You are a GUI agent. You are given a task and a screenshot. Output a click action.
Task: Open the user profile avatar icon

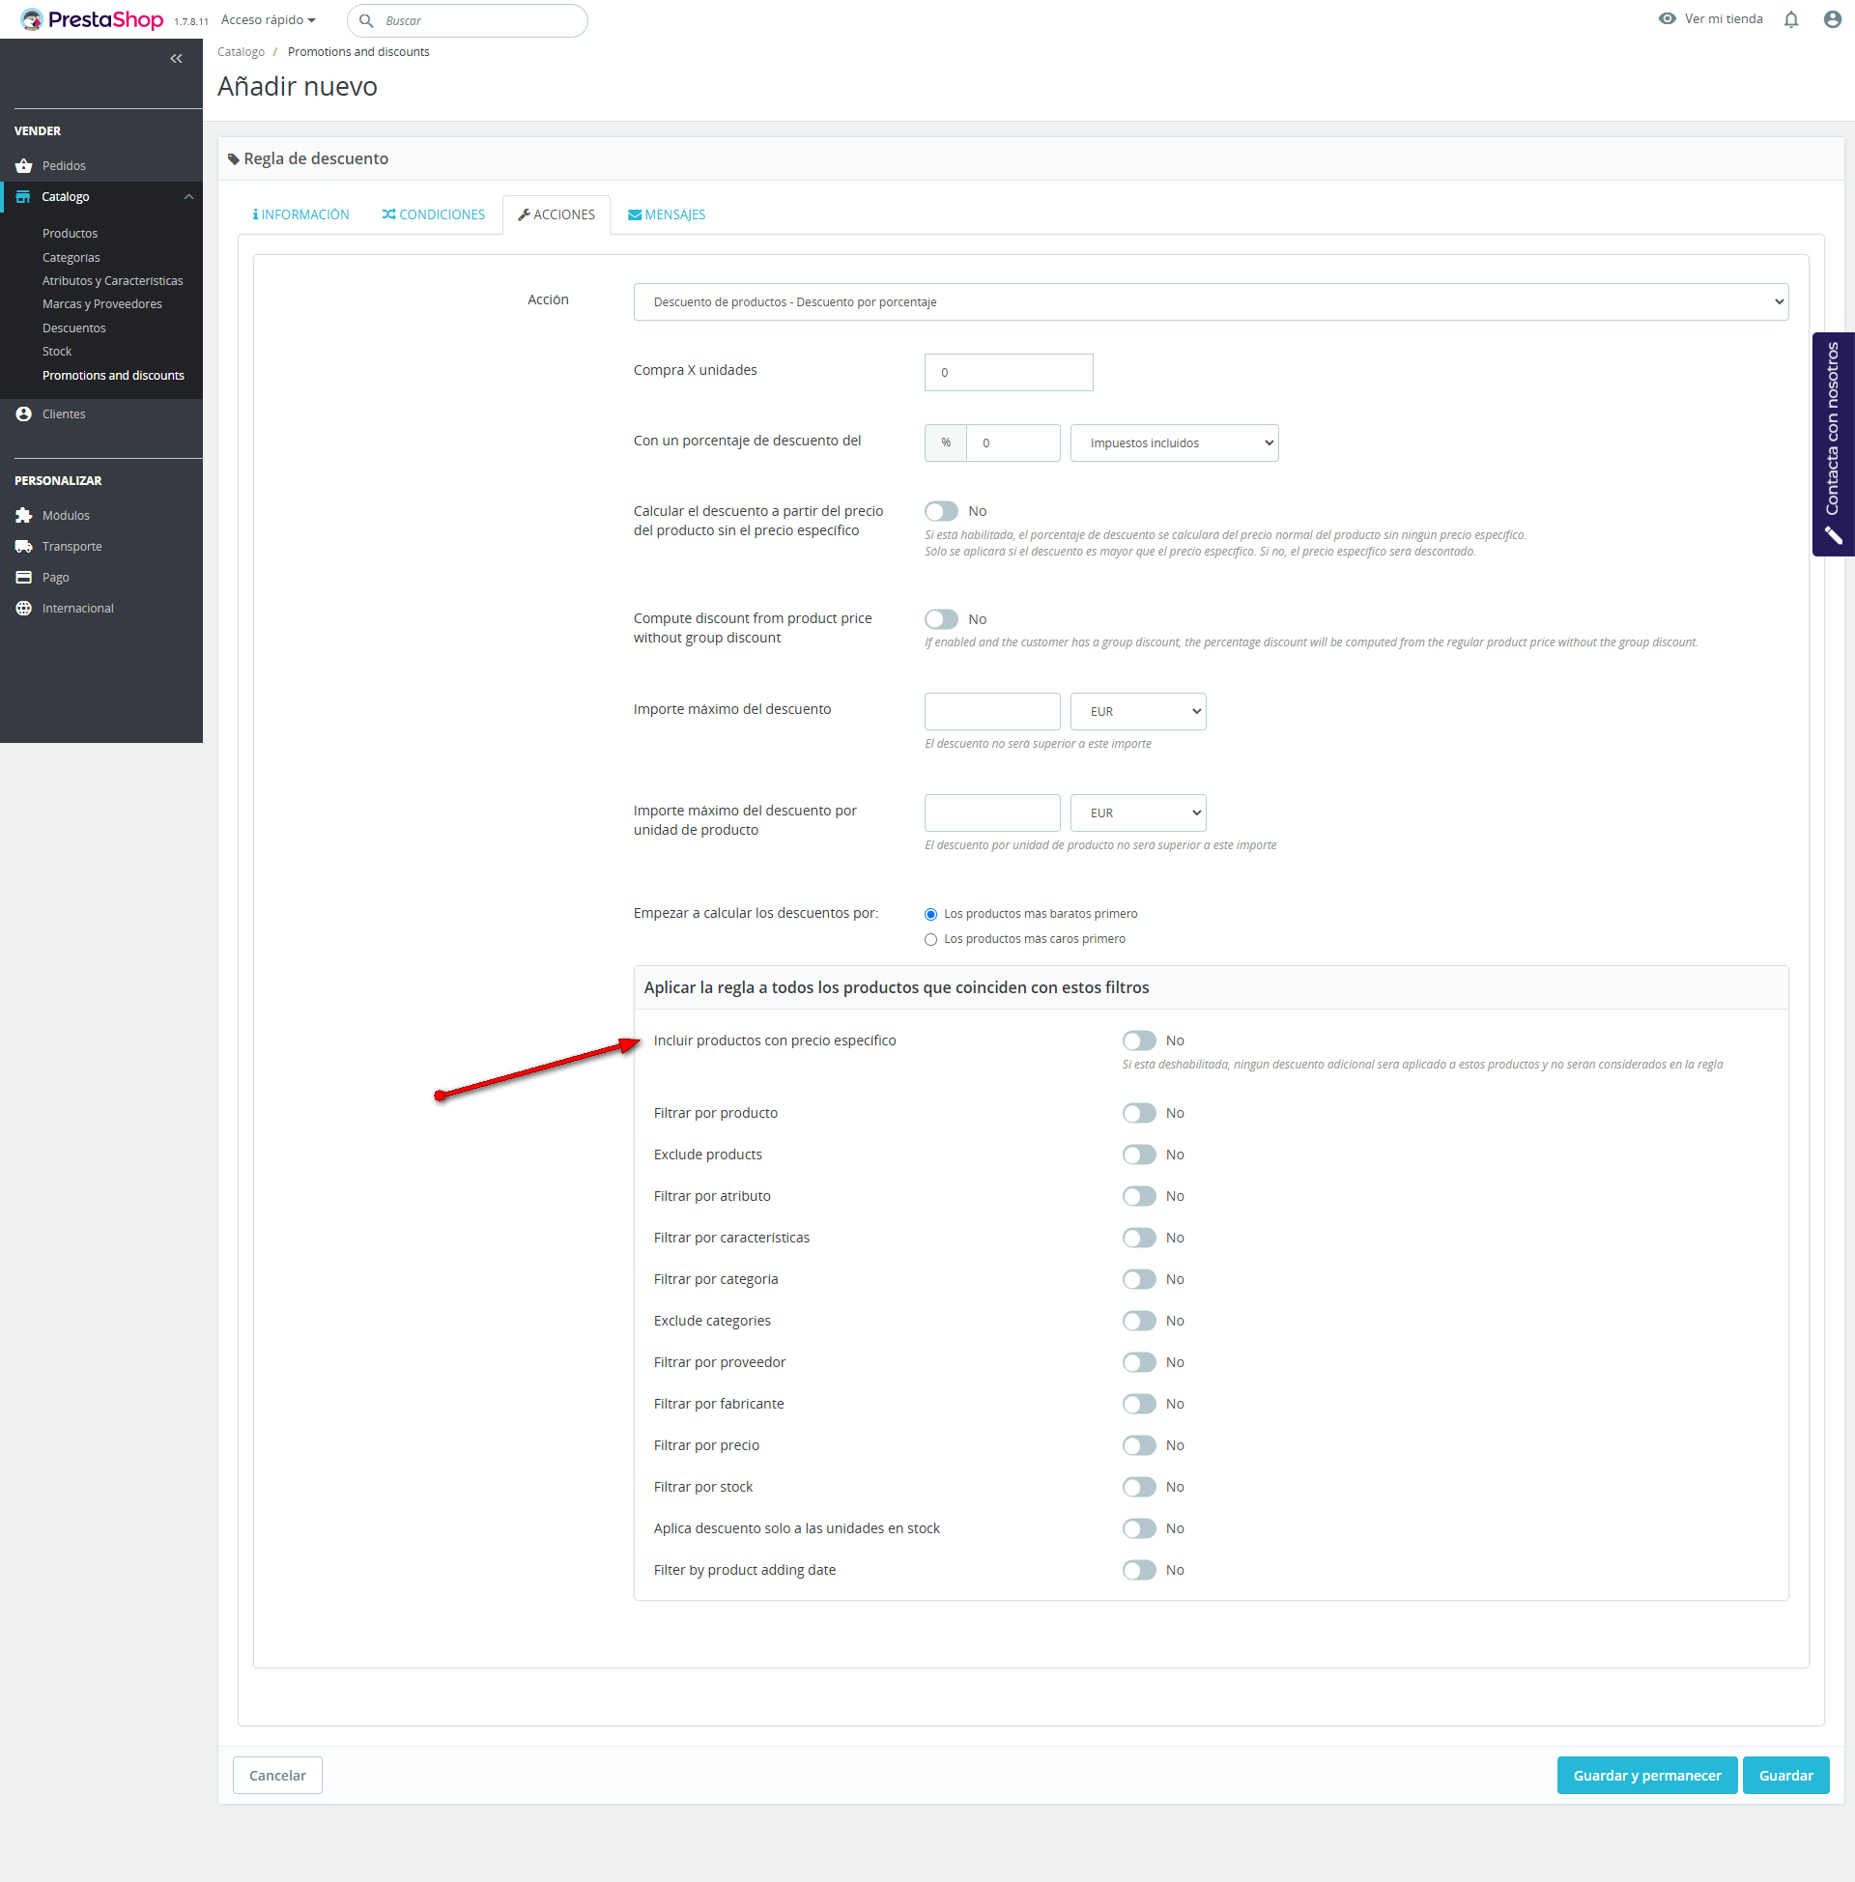tap(1832, 19)
